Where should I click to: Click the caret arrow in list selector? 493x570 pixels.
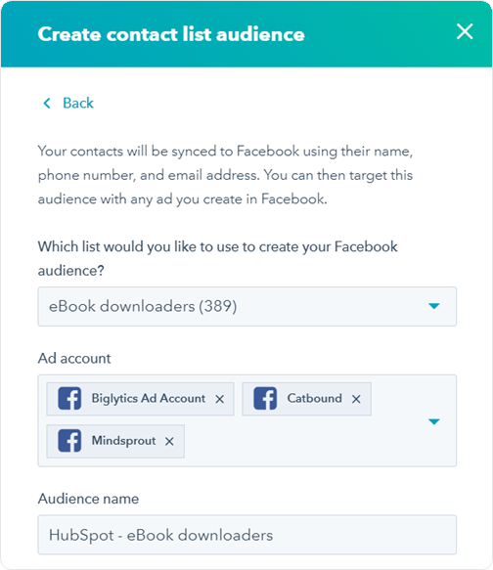click(434, 306)
